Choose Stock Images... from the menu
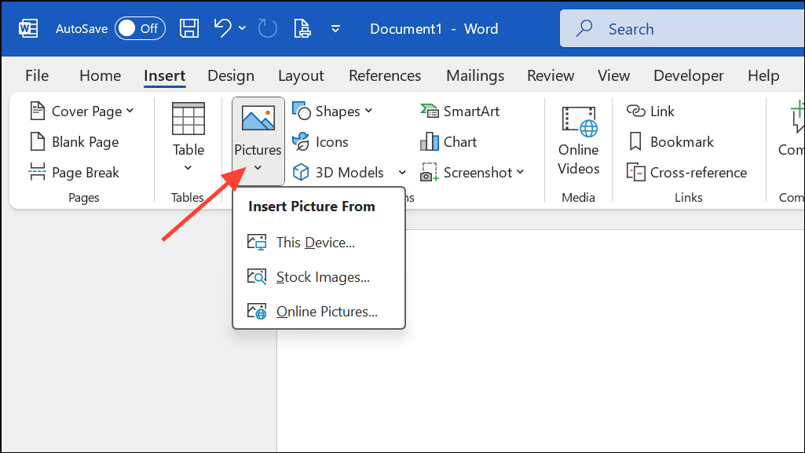Viewport: 805px width, 453px height. 319,277
